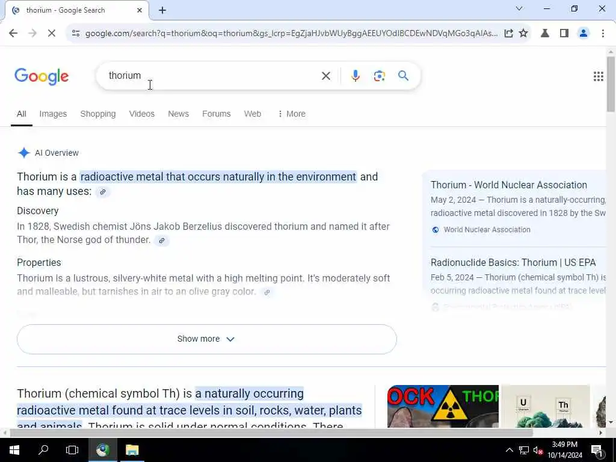Click the 'Discovery' heading text
Image resolution: width=616 pixels, height=462 pixels.
tap(38, 211)
